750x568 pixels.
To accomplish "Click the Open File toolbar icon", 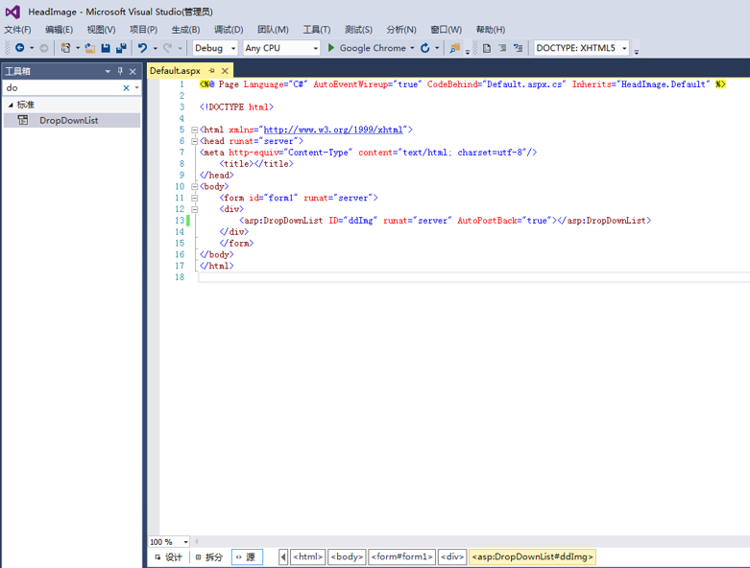I will (x=89, y=48).
